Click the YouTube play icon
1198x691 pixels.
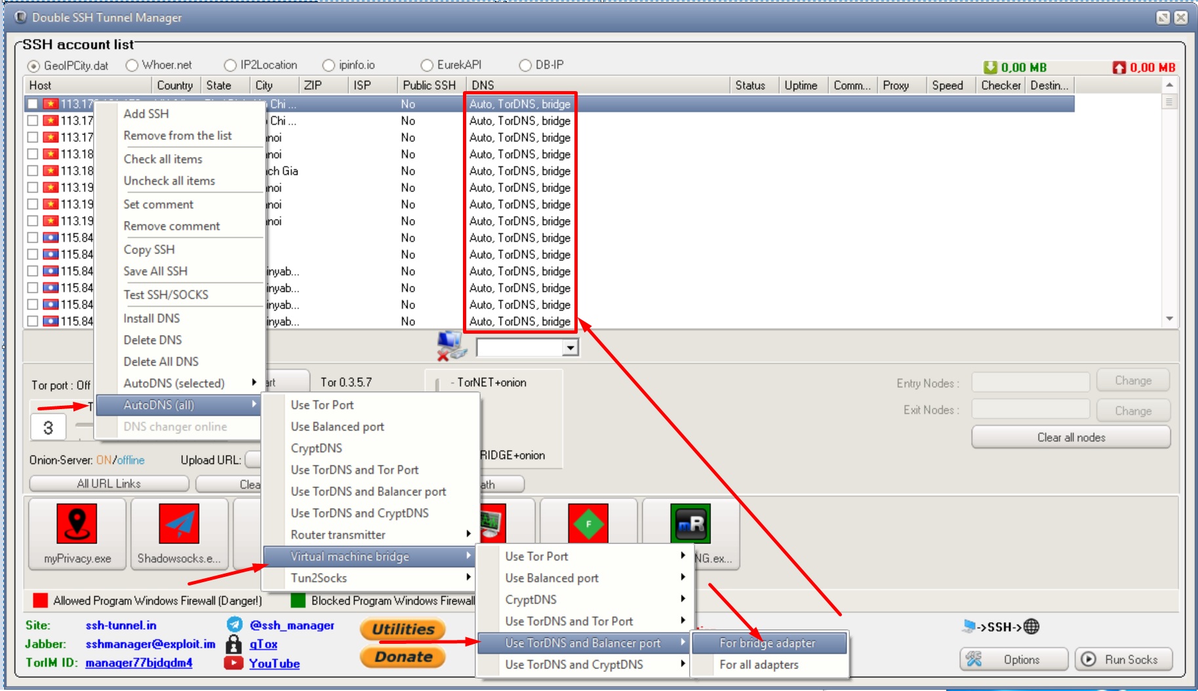233,663
